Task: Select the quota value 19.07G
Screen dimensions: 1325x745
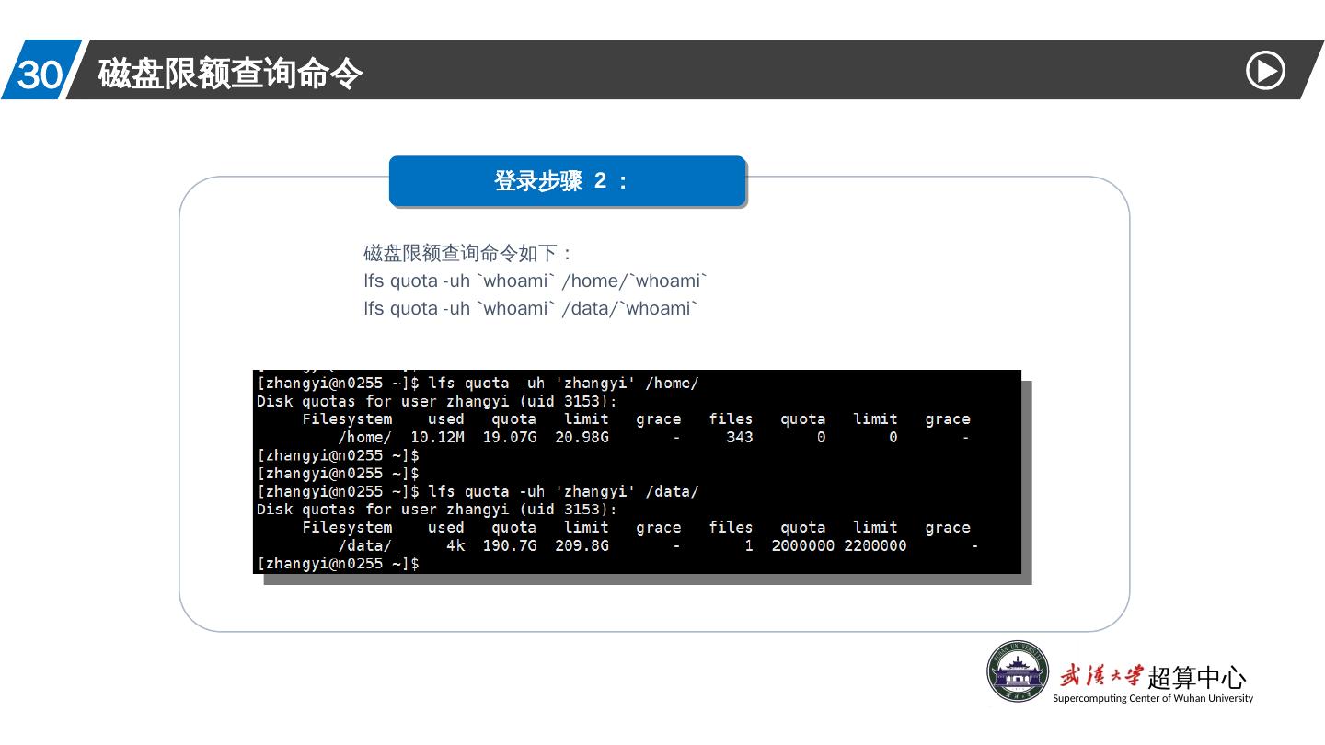Action: point(509,437)
